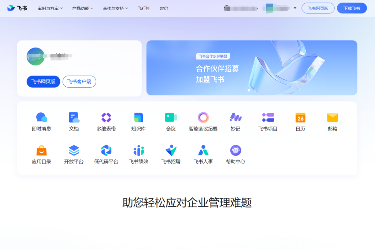Viewport: 375px width, 249px height.
Task: Select the 文档 (Docs) icon
Action: pos(74,117)
